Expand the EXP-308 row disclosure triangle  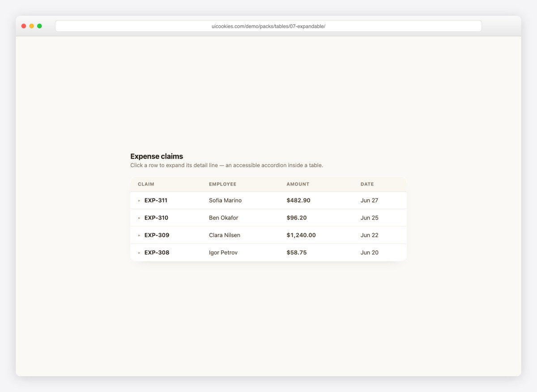click(x=139, y=253)
